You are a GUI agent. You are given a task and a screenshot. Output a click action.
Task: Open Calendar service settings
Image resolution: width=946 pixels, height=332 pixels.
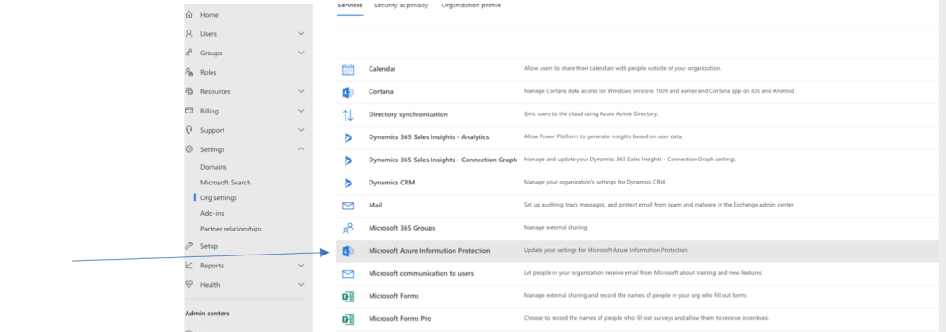click(382, 69)
